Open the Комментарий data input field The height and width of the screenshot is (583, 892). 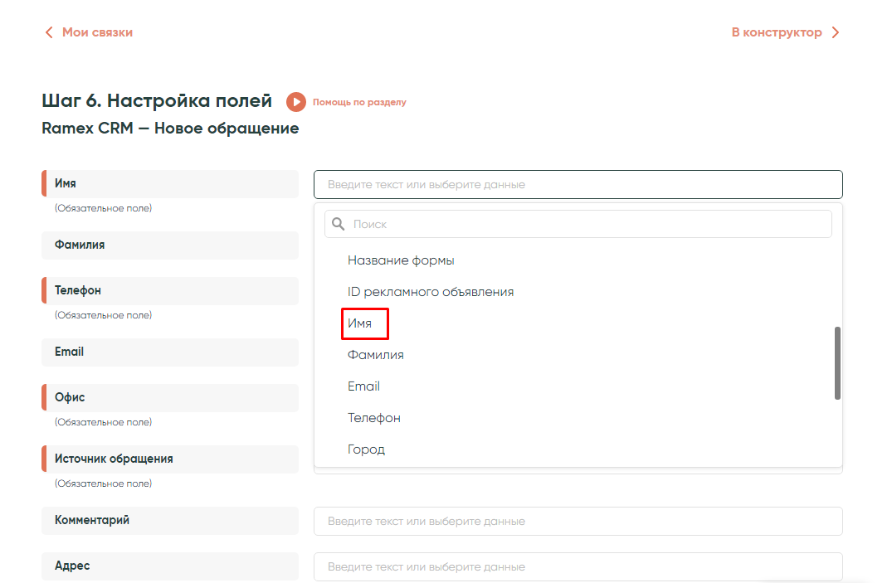578,522
